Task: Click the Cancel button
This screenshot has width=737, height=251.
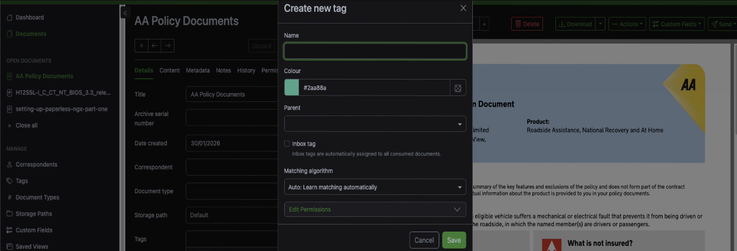Action: point(424,240)
